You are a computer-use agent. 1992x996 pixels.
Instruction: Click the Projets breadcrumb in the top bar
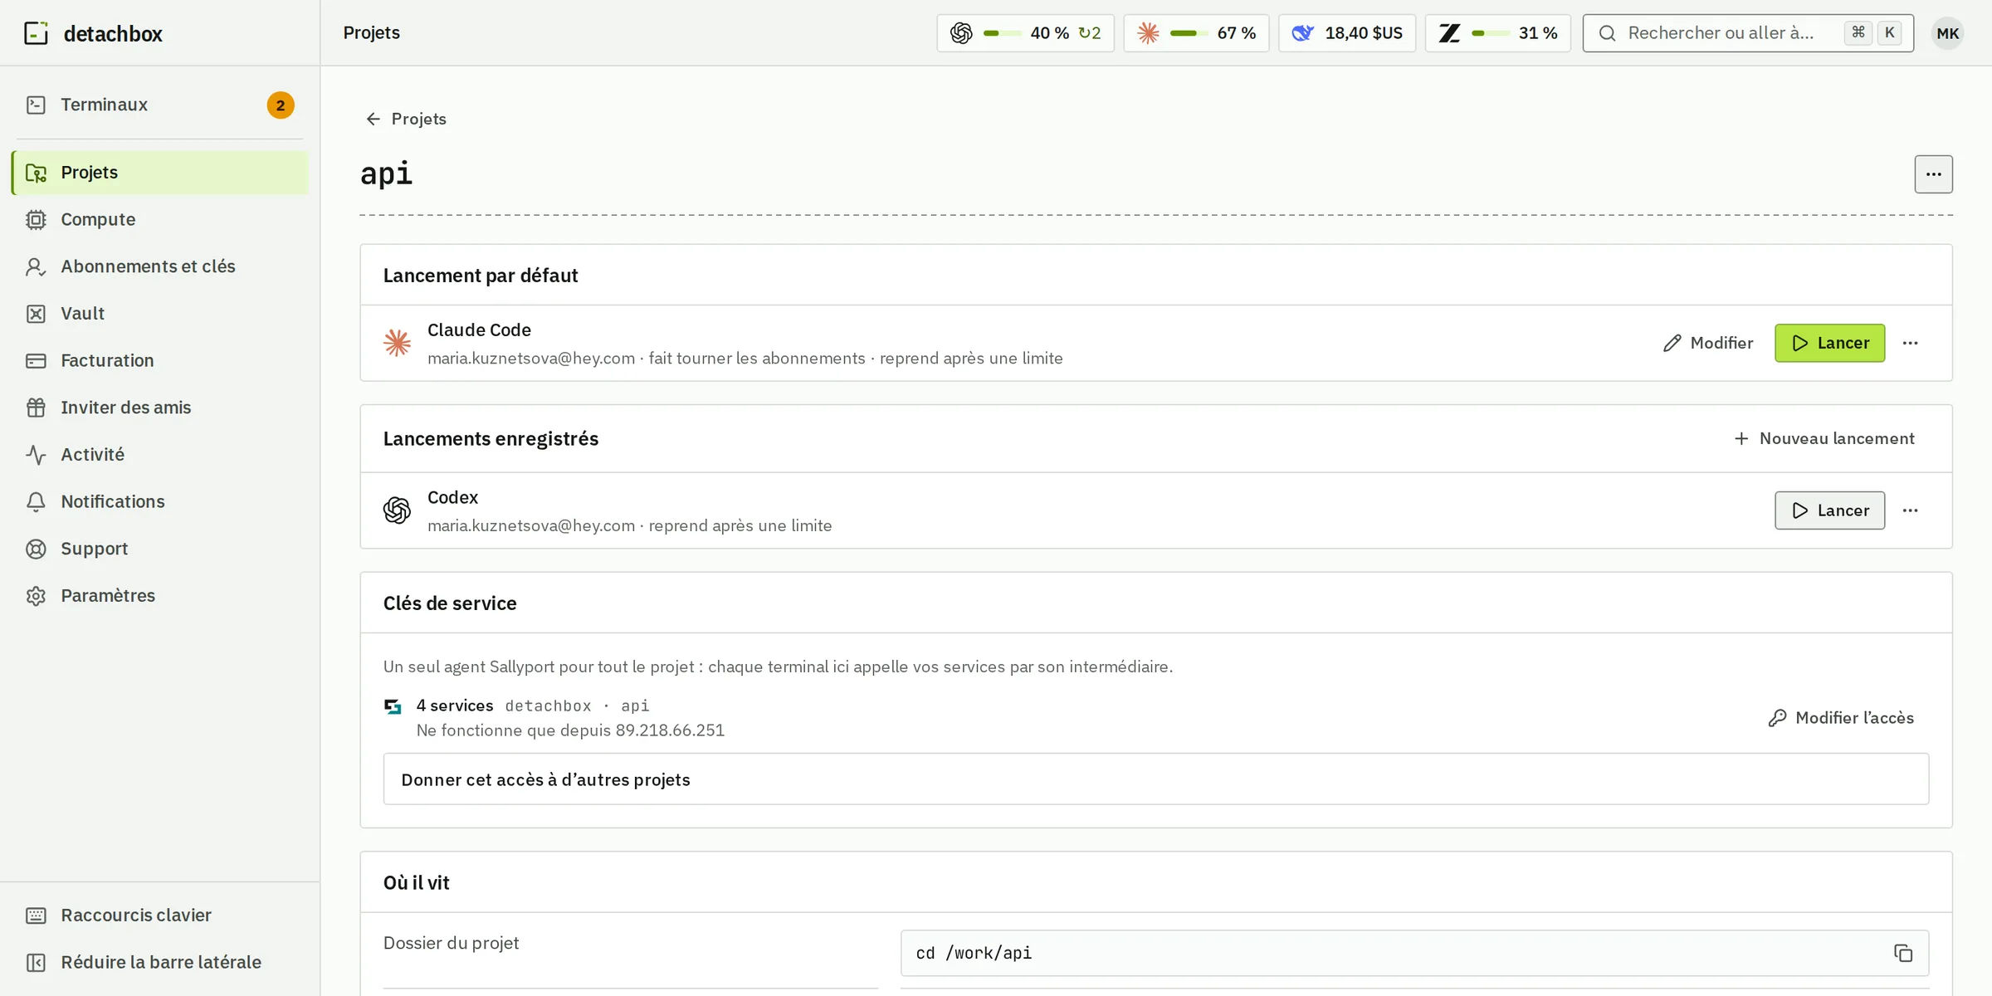(371, 33)
